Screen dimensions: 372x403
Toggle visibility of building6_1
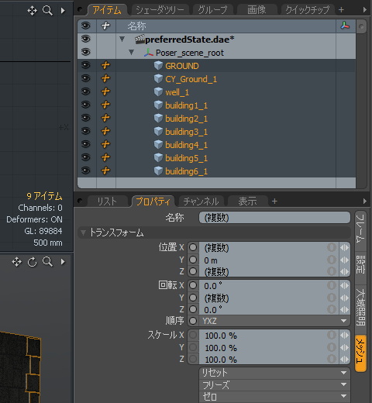tap(86, 170)
